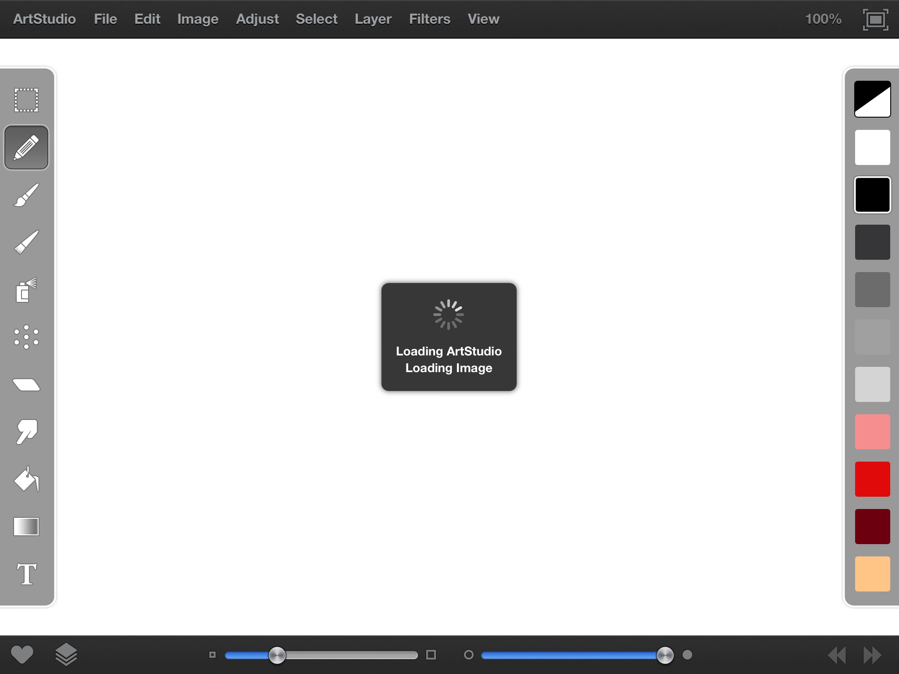Open the File menu
The height and width of the screenshot is (674, 899).
click(105, 19)
